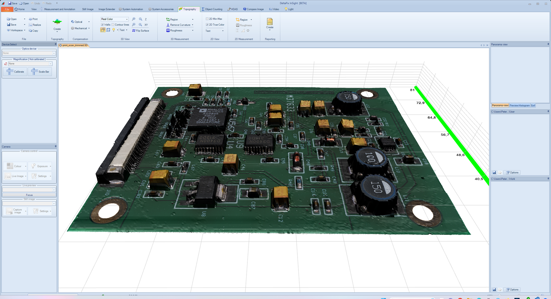Image resolution: width=551 pixels, height=299 pixels.
Task: Expand the Optics device dropdown
Action: (54, 53)
